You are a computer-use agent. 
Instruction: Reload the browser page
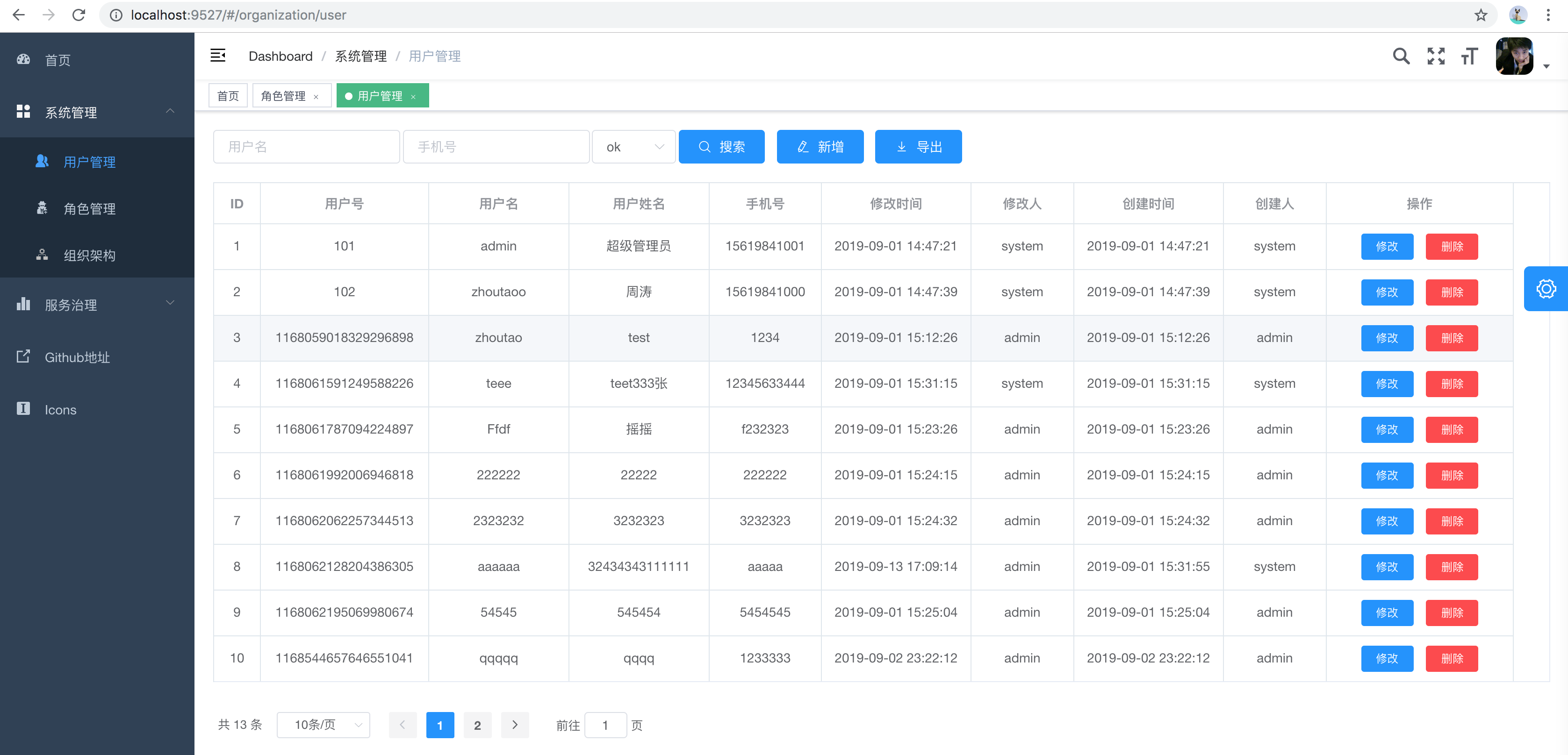click(x=79, y=15)
